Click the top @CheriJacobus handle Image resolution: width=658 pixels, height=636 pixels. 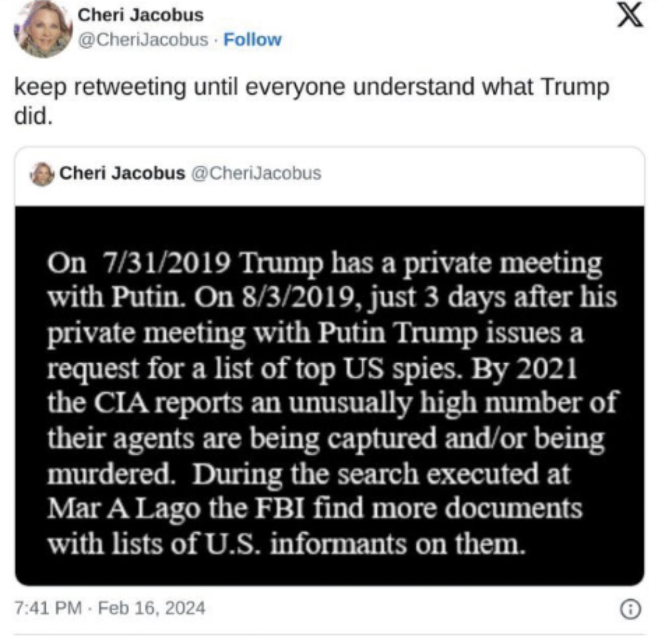(x=143, y=40)
